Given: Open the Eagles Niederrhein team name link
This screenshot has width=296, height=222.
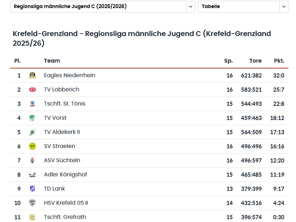Looking at the screenshot, I should (70, 75).
